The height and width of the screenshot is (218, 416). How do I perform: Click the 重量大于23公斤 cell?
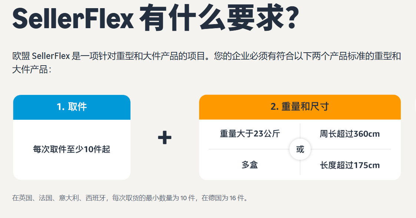tap(250, 134)
